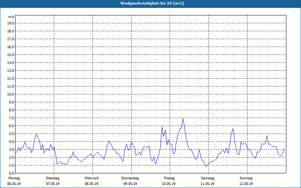Select the 6,0 axis value
Screen dimensions: 301x188
click(x=11, y=126)
